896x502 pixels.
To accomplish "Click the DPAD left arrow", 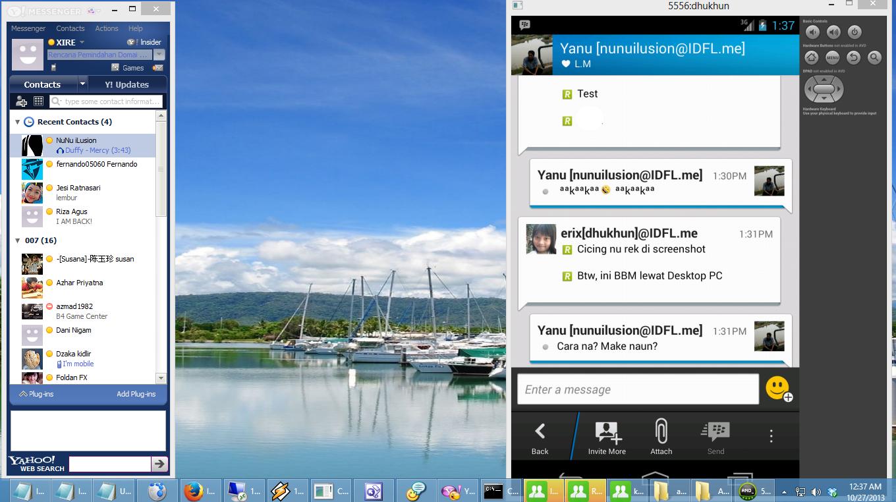I will [810, 89].
